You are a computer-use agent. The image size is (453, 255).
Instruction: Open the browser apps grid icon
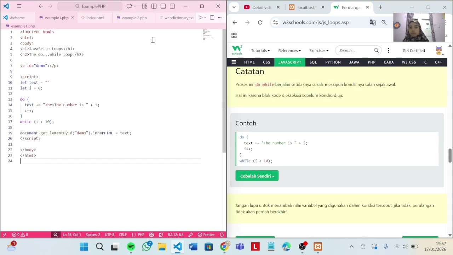234,35
